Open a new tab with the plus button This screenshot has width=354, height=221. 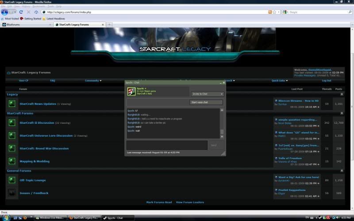109,24
